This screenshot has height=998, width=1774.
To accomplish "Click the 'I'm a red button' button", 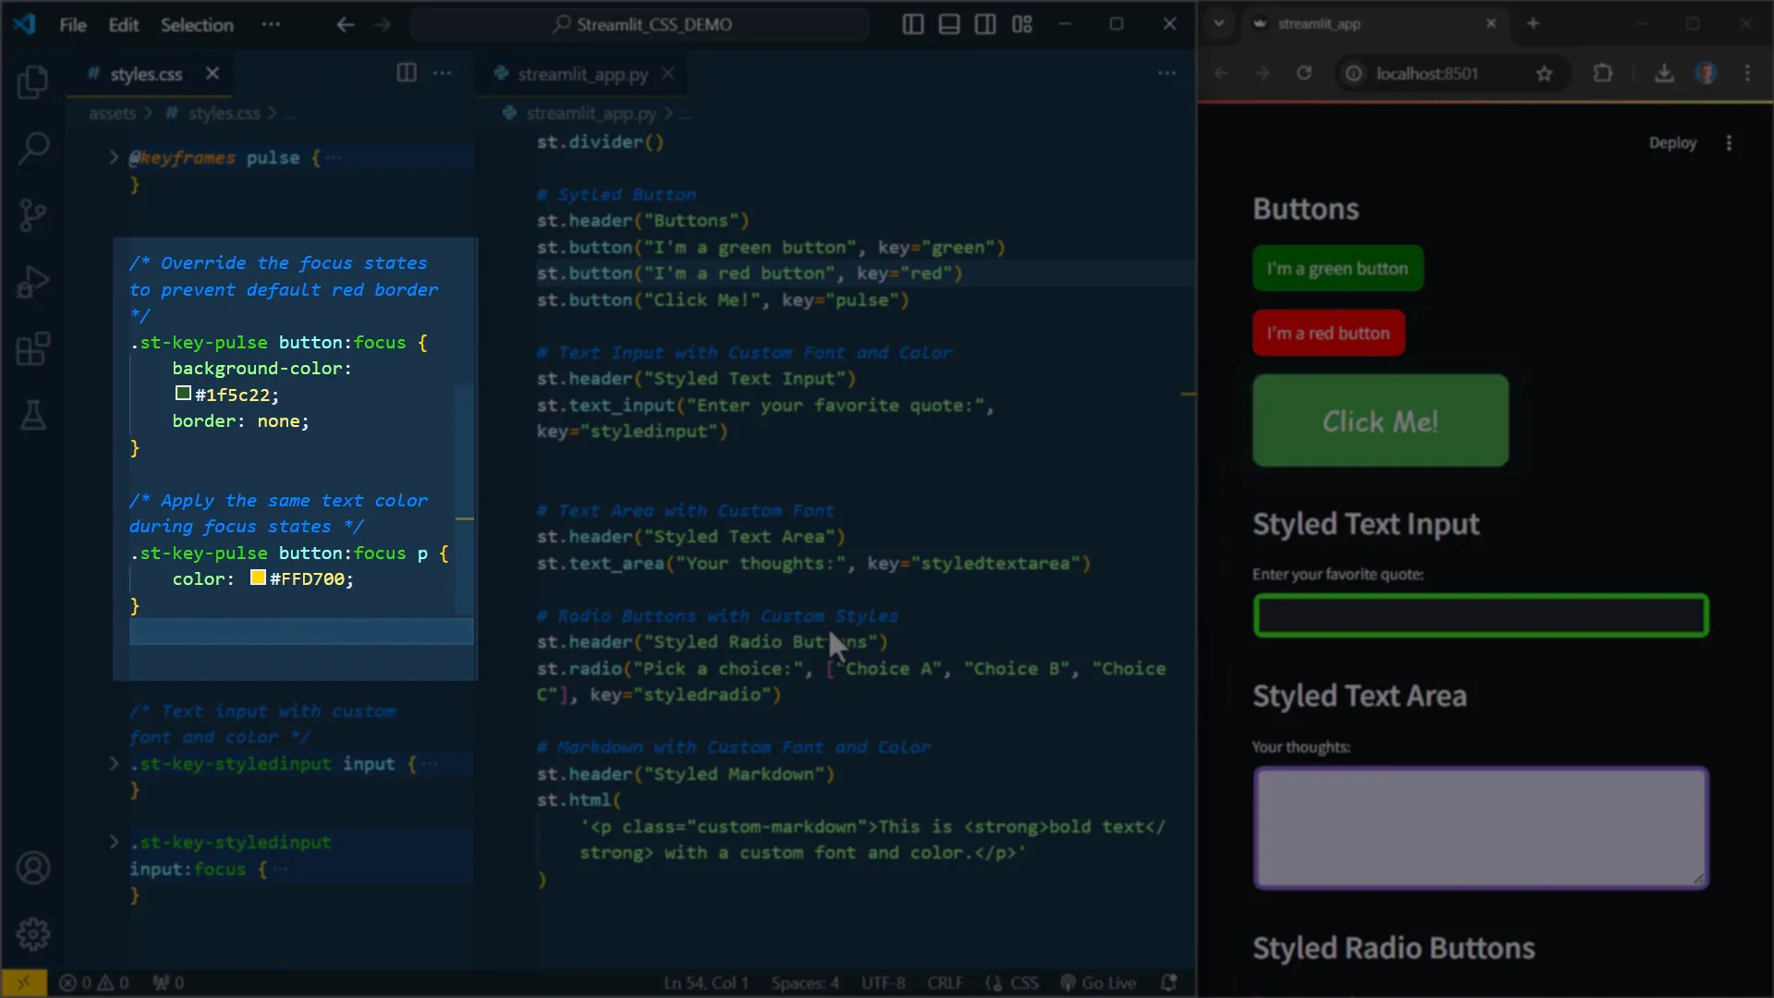I will point(1328,334).
